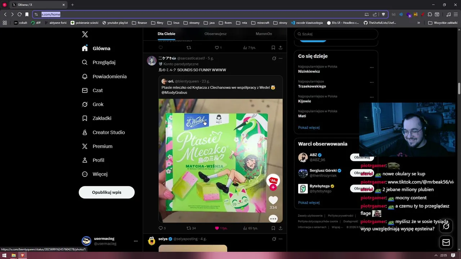Open Creator Studio
This screenshot has height=259, width=461.
click(103, 132)
